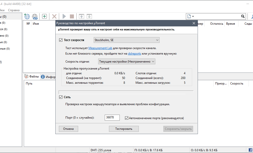Open the search provider document dropdown icon
This screenshot has height=153, width=253.
190,16
